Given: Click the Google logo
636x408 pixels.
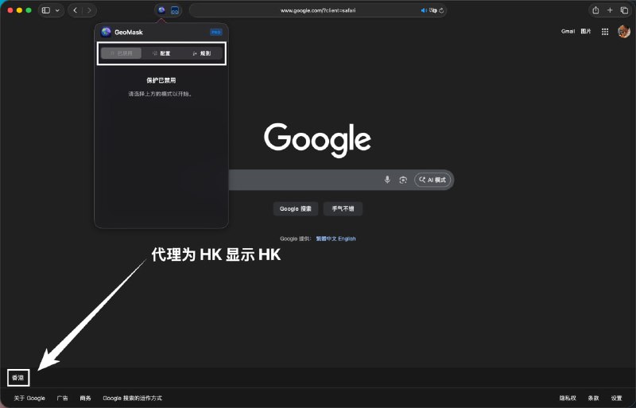Looking at the screenshot, I should pyautogui.click(x=317, y=140).
